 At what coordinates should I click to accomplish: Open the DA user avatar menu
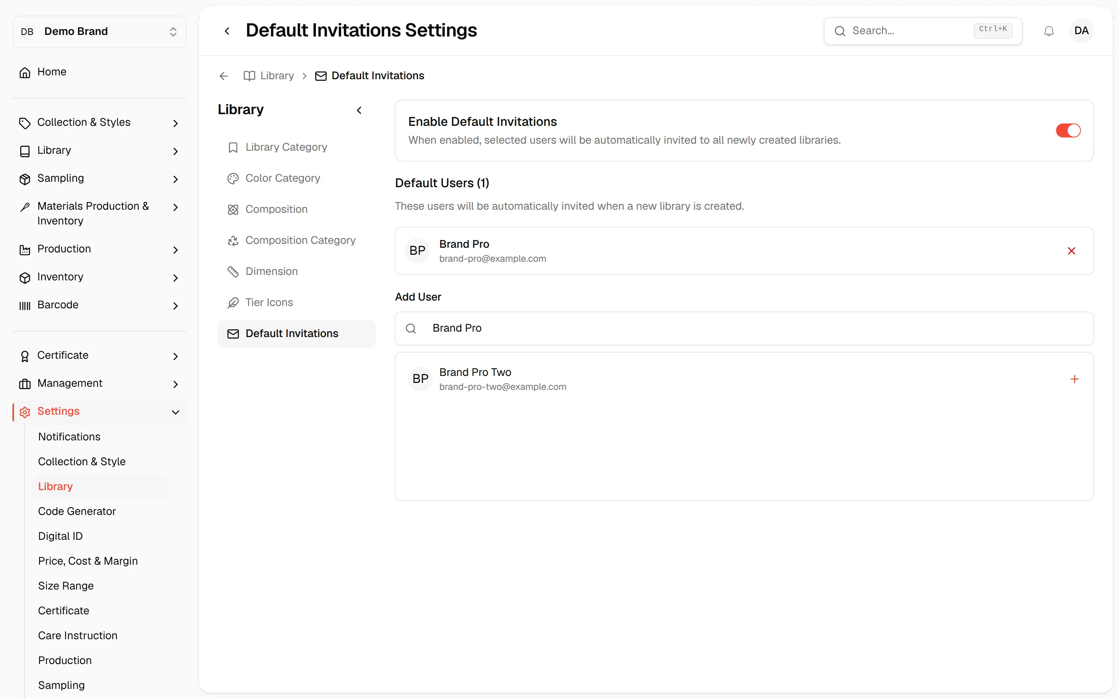(x=1081, y=31)
